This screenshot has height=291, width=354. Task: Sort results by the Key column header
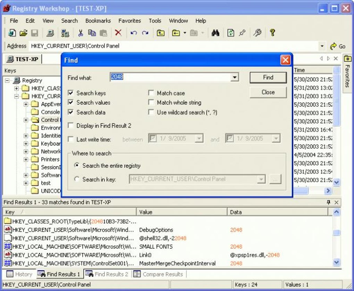pyautogui.click(x=69, y=212)
